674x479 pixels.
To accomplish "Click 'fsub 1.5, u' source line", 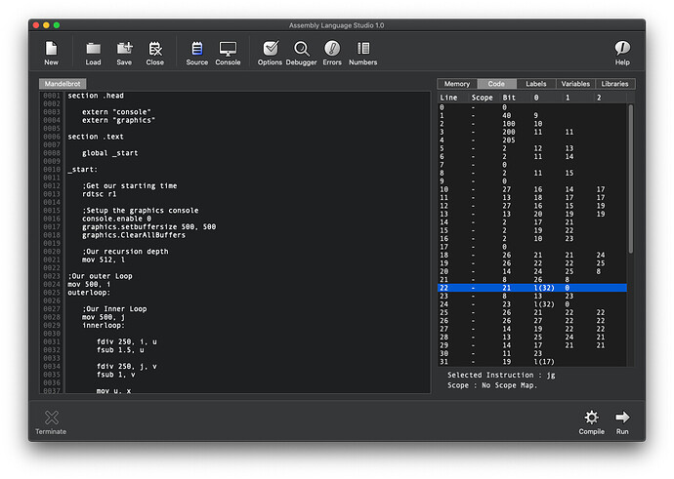I will 120,350.
